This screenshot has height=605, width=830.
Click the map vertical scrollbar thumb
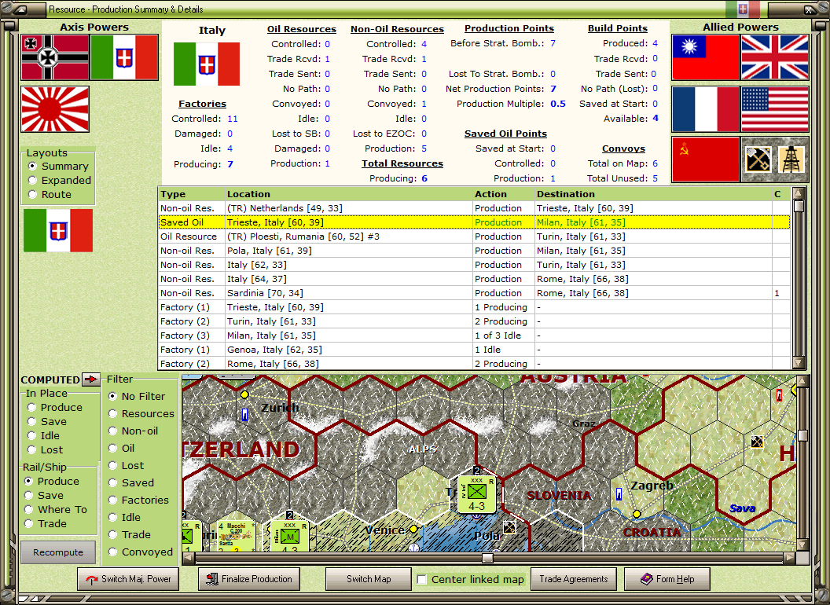[x=802, y=435]
